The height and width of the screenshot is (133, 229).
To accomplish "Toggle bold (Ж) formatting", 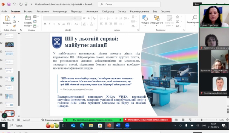I will click(45, 24).
